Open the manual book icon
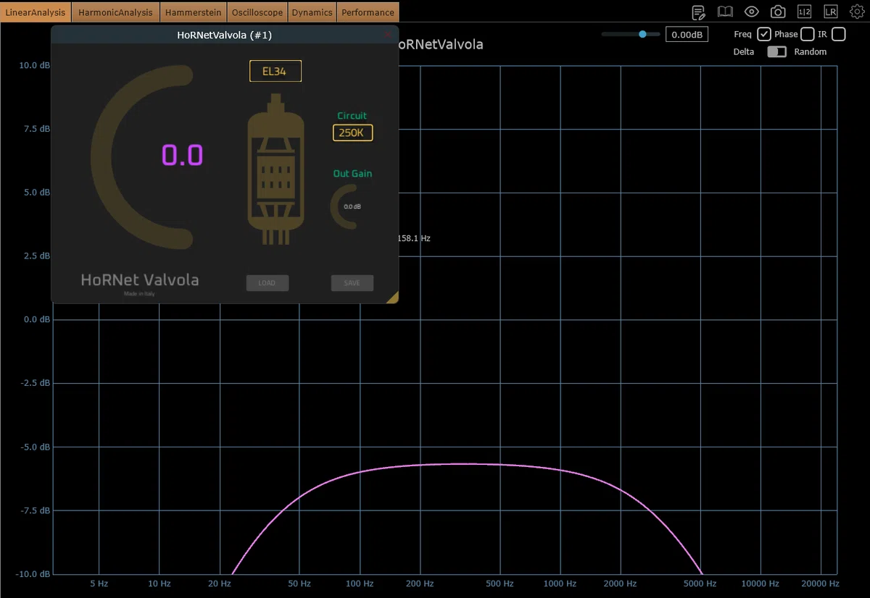870x598 pixels. coord(725,12)
